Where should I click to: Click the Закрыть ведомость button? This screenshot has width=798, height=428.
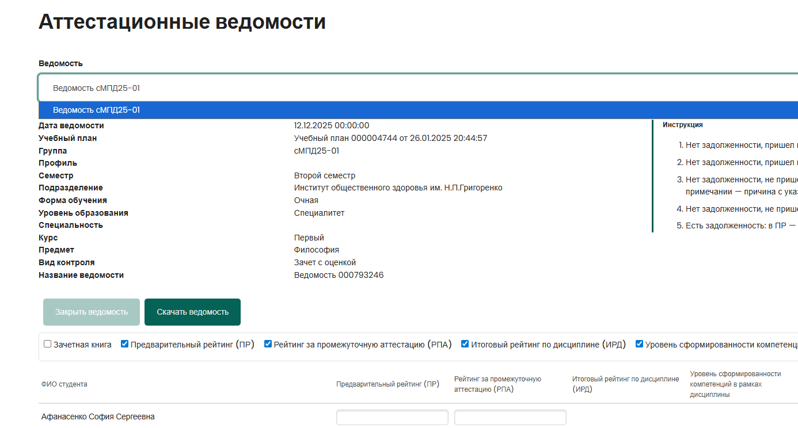click(92, 312)
